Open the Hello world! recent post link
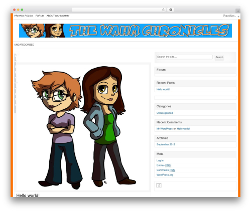Viewport: 251px width, 212px height. 163,89
